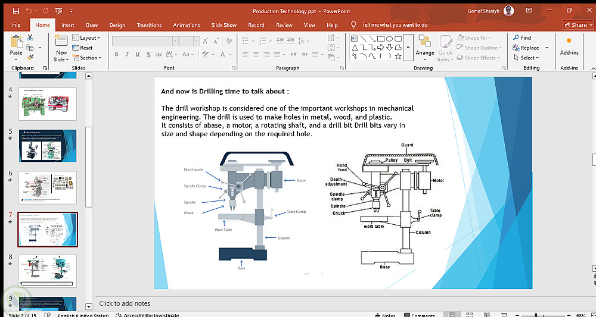596x317 pixels.
Task: Open the Arrange tool
Action: coord(425,48)
